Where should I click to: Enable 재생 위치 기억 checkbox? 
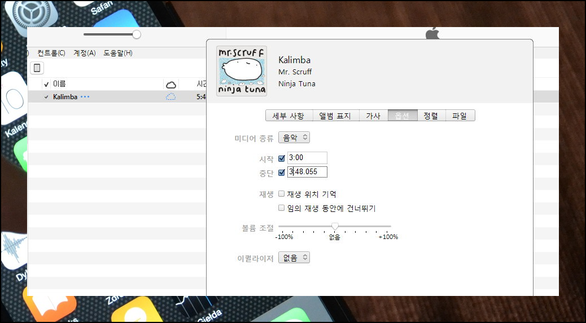pyautogui.click(x=281, y=193)
